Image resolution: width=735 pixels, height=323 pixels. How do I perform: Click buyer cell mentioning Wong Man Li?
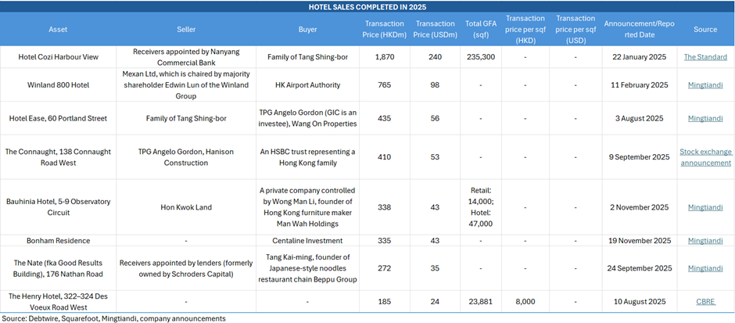[x=307, y=207]
